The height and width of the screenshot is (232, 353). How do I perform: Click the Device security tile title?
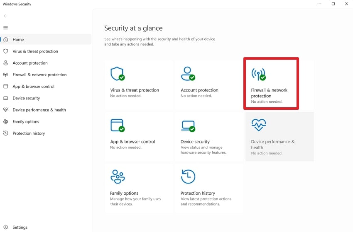click(195, 142)
